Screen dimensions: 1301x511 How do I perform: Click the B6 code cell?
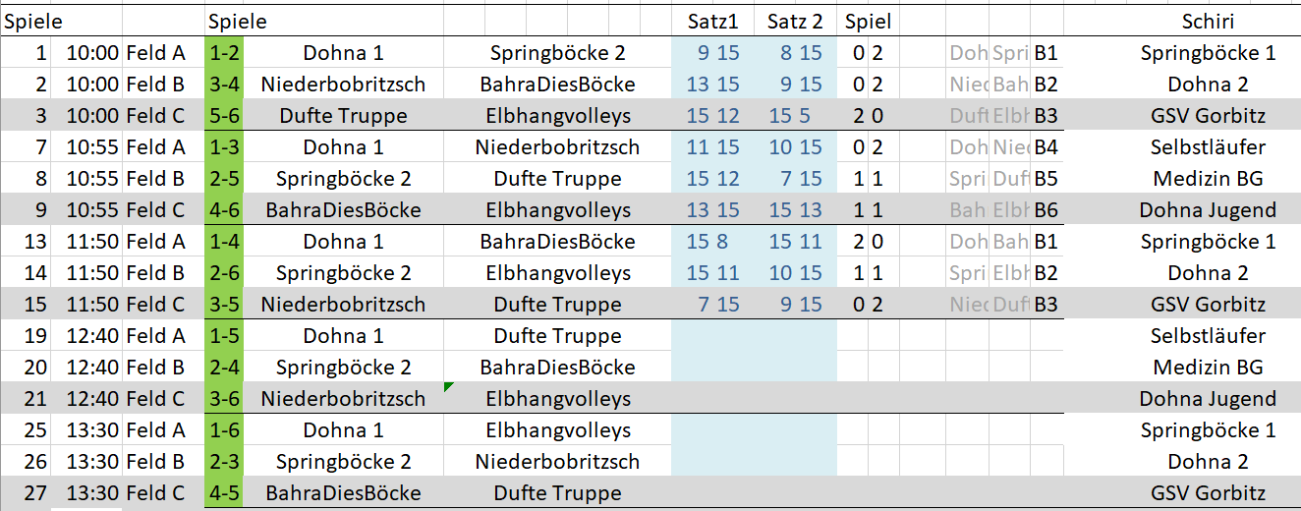pos(1046,210)
